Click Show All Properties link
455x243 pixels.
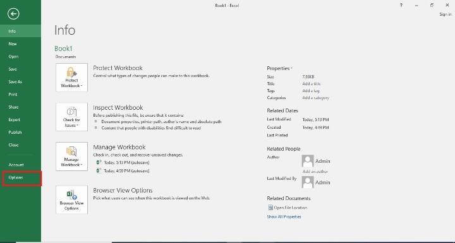pos(284,216)
